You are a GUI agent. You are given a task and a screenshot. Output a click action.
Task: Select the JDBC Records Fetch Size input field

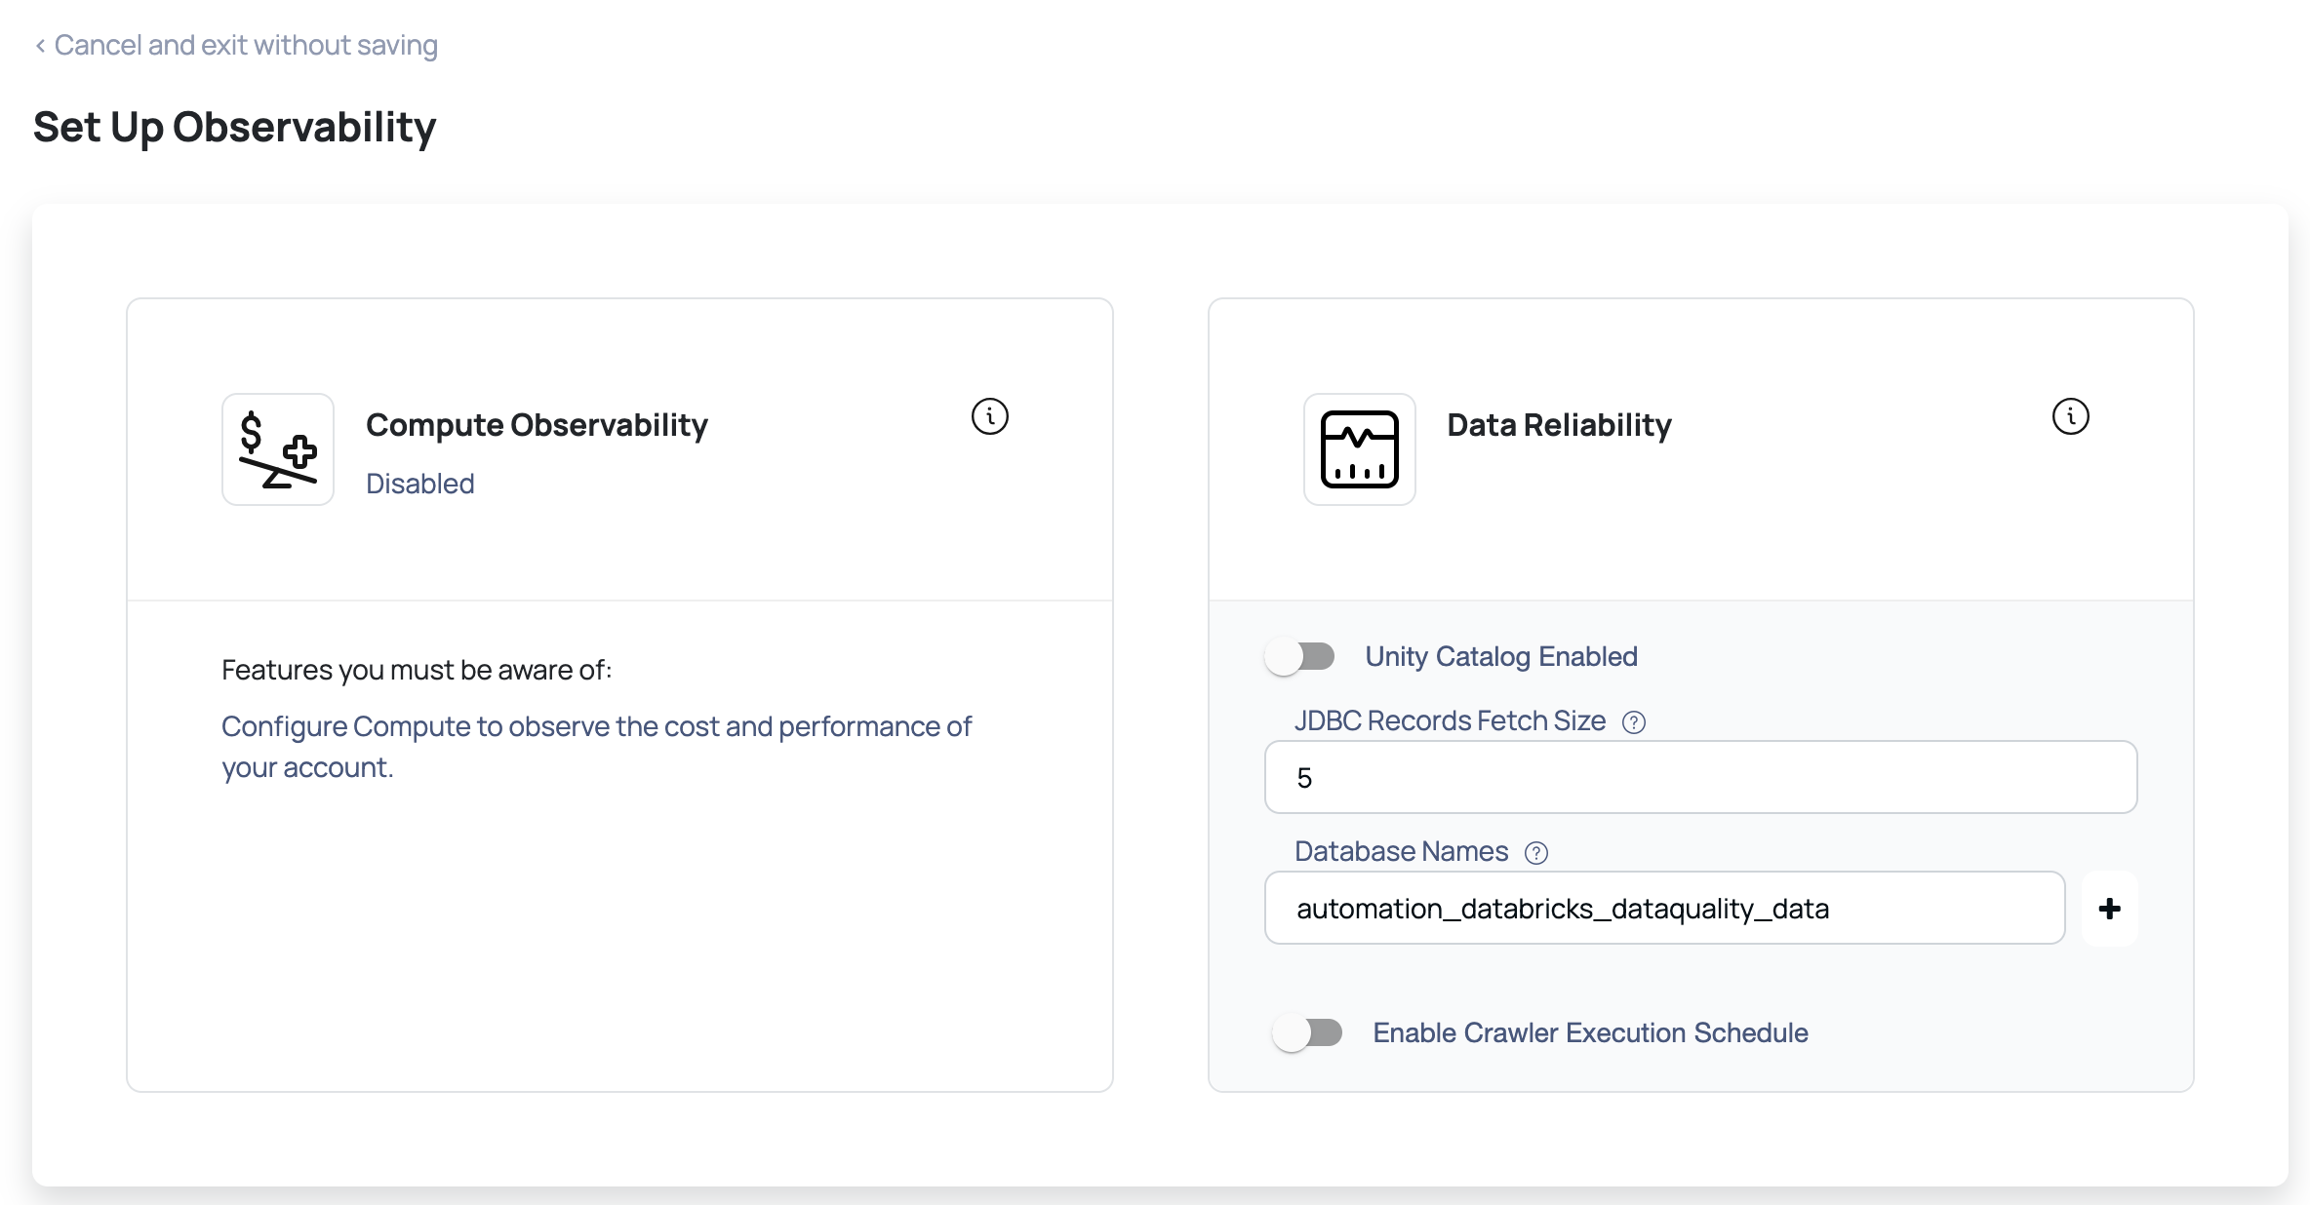click(1699, 777)
